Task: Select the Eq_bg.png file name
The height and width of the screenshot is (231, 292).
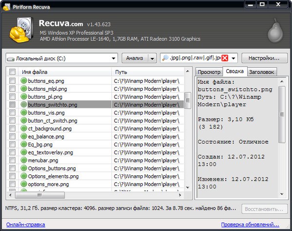Action: pyautogui.click(x=40, y=145)
